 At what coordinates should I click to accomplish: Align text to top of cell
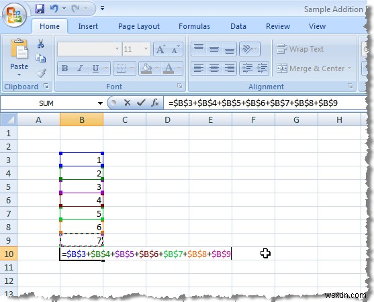[199, 49]
